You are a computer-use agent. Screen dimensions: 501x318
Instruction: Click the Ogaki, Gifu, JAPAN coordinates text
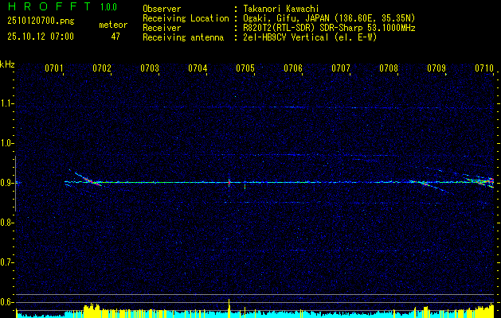click(x=329, y=18)
